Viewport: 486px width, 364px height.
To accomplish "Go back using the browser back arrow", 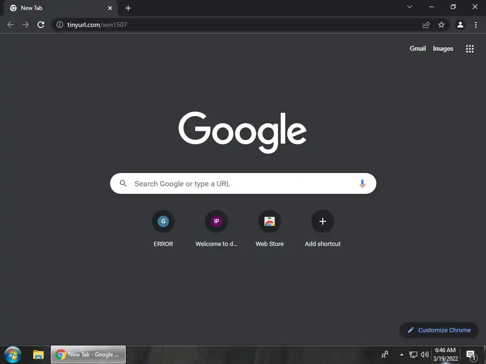I will pos(10,25).
